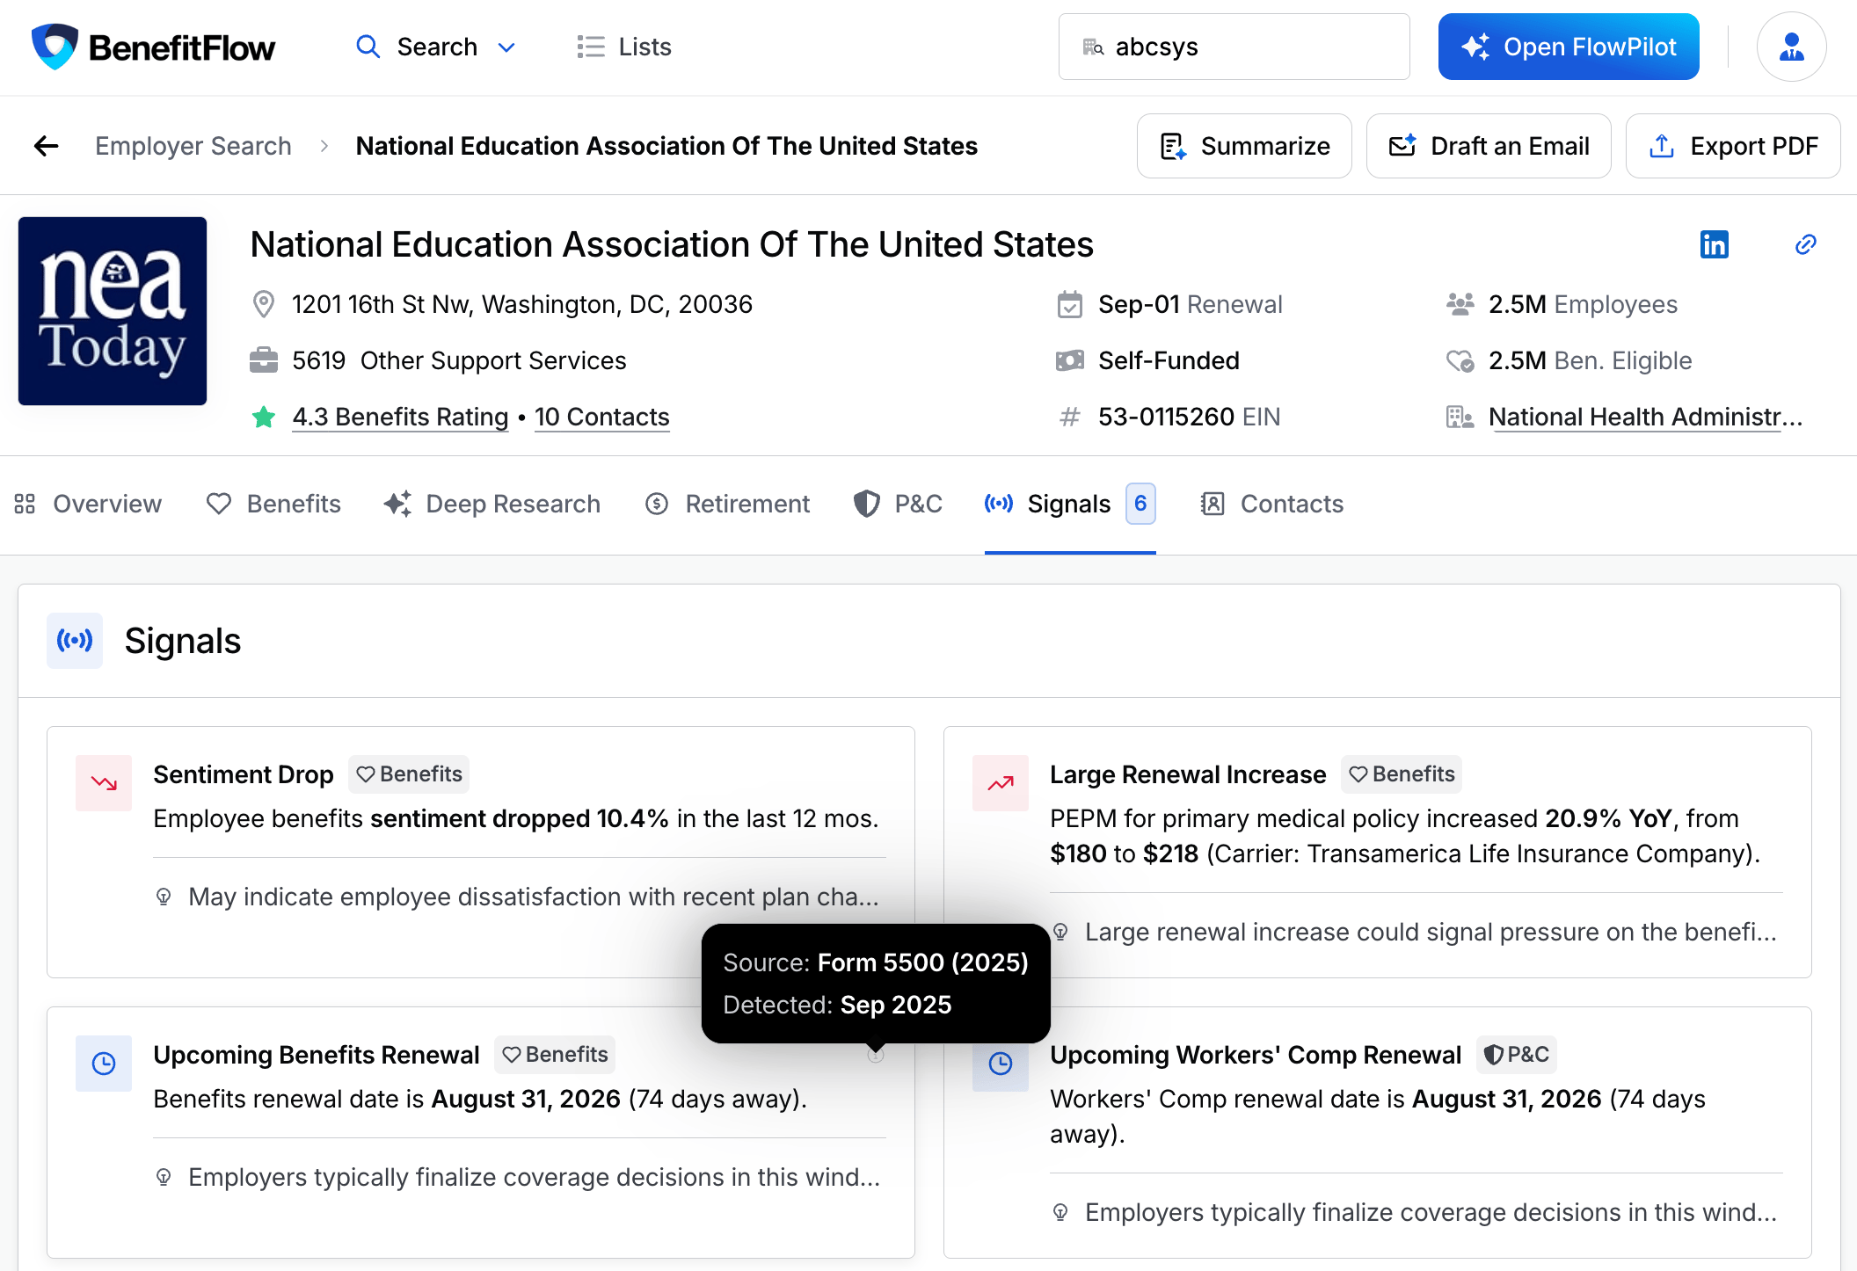
Task: Go back using the left arrow
Action: pos(46,146)
